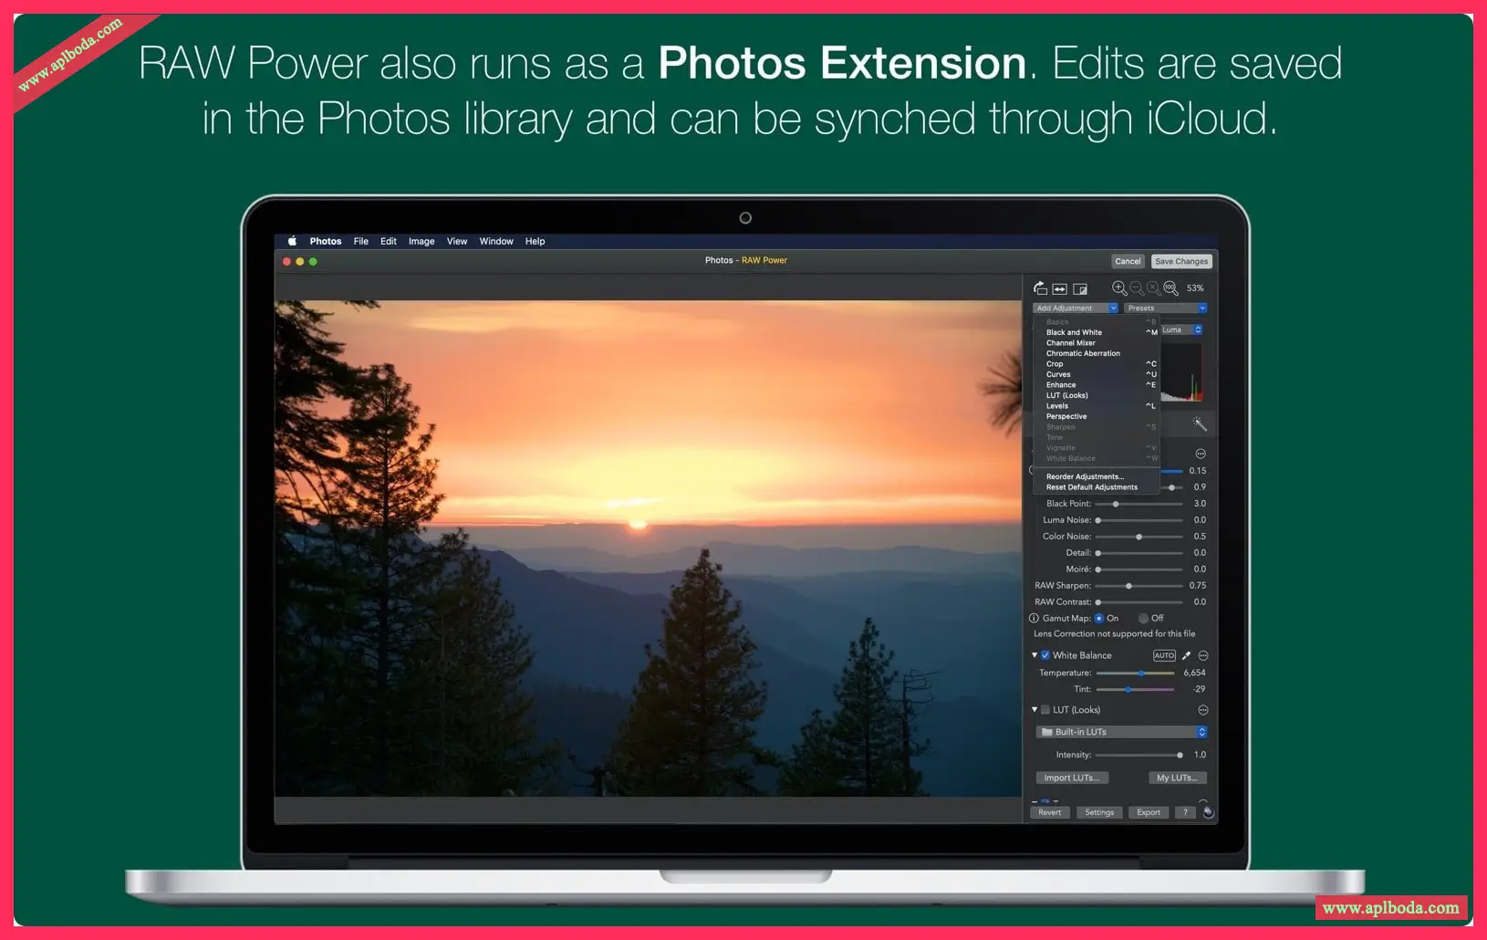
Task: Select Reorder Adjustments… menu item
Action: click(x=1097, y=476)
